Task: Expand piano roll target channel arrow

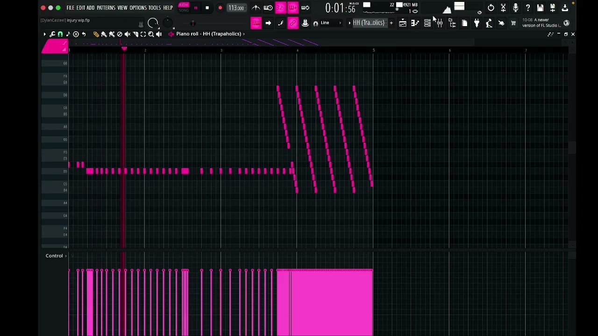Action: click(244, 34)
